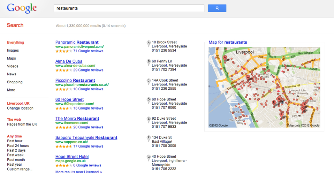Screen dimensions: 334x173
Task: Filter results to Past 2 days
Action: click(16, 150)
